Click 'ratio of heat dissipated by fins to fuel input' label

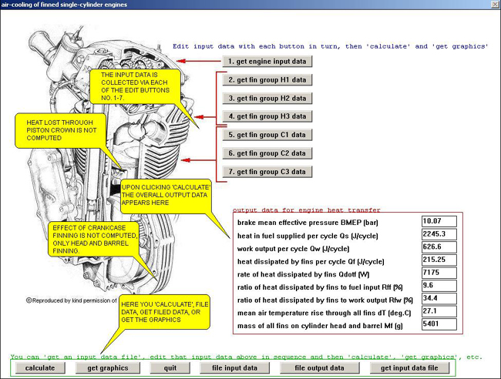(320, 287)
